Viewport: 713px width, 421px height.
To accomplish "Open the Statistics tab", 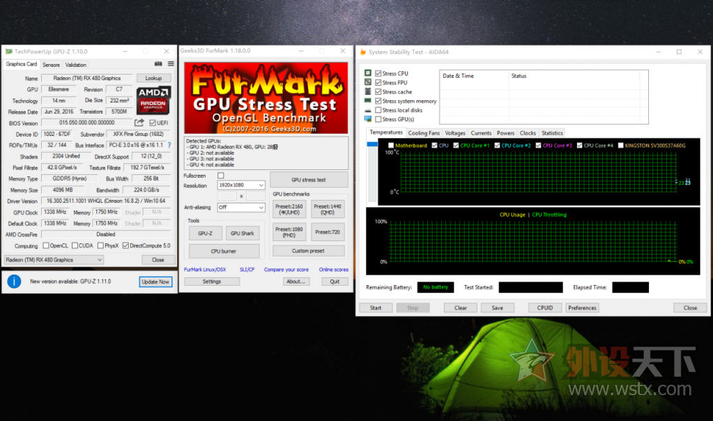I will pos(552,133).
